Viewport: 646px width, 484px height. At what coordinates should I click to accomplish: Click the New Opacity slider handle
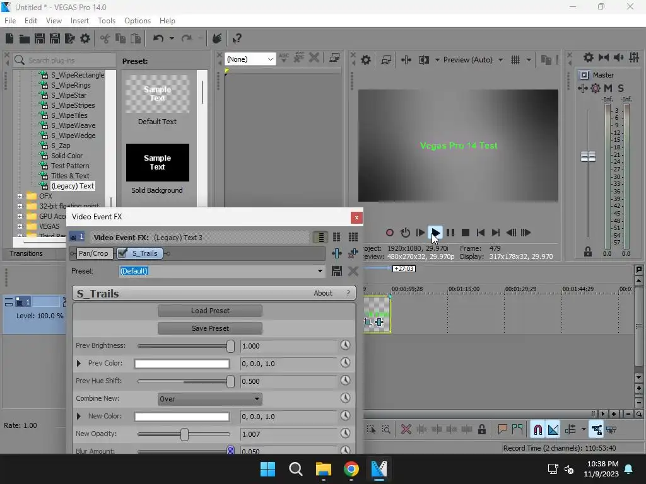pyautogui.click(x=185, y=434)
